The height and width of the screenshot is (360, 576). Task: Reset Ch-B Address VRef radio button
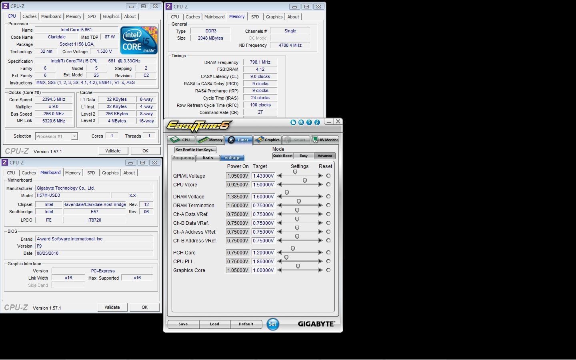[328, 240]
